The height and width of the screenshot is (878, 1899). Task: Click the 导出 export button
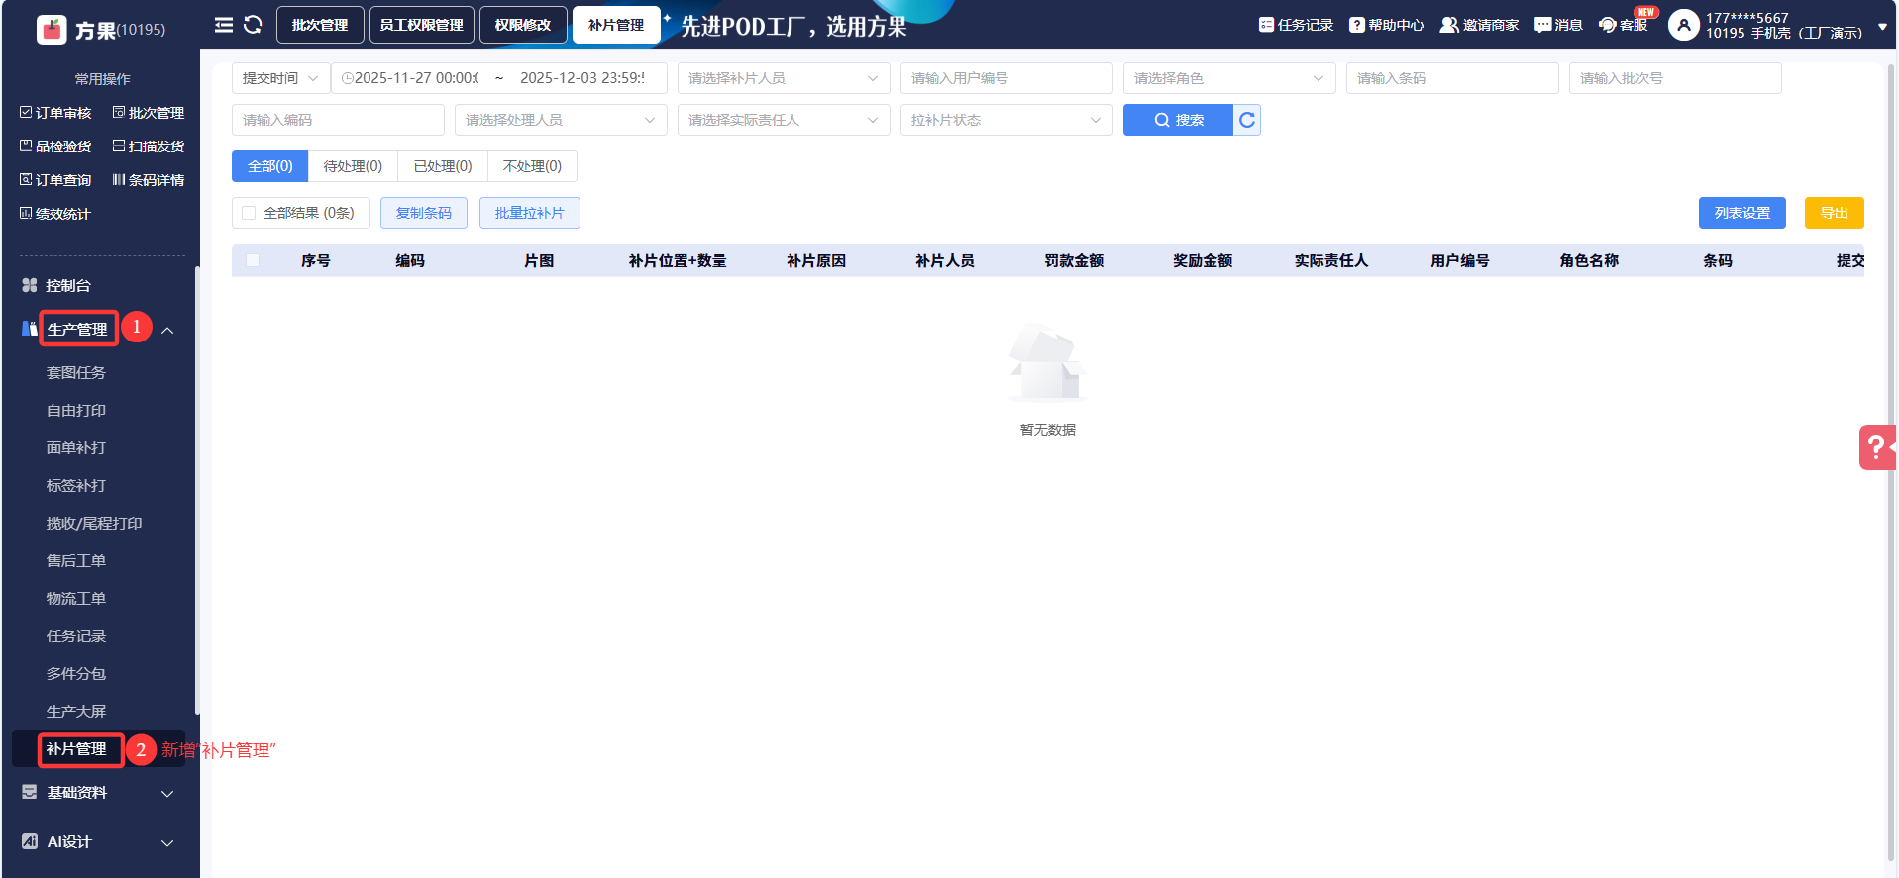click(1834, 213)
